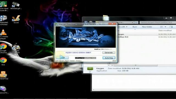The image size is (176, 99).
Task: Select the generated serial key field
Action: coord(78,53)
